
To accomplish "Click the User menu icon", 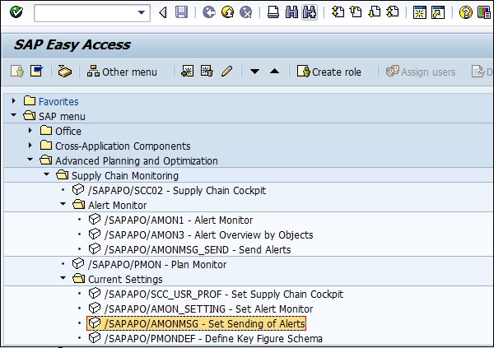I will [x=17, y=72].
